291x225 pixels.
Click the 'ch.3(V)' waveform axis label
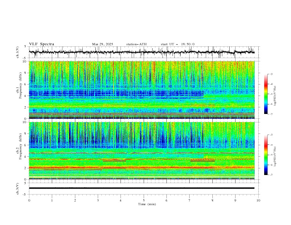click(18, 189)
